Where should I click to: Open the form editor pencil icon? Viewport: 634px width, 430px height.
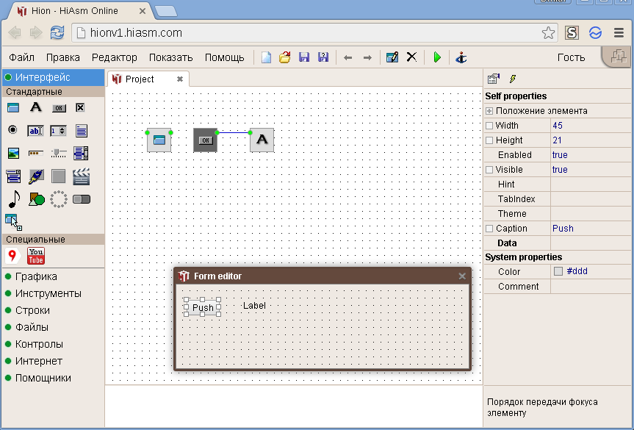click(392, 57)
